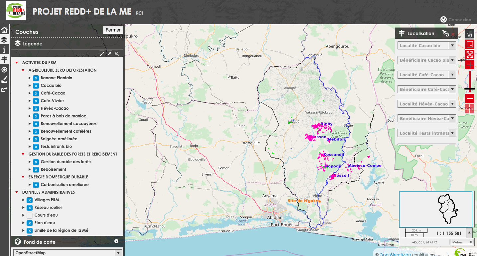Click the Connexion link
Screen dimensions: 477x256
click(460, 20)
